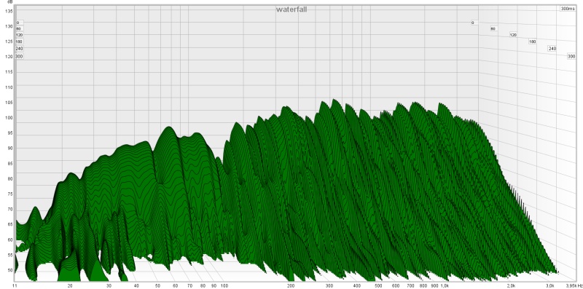
Task: Click the right-side 180 time marker
Action: click(533, 41)
